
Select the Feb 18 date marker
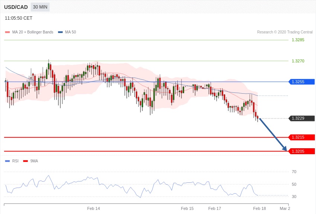coord(259,208)
